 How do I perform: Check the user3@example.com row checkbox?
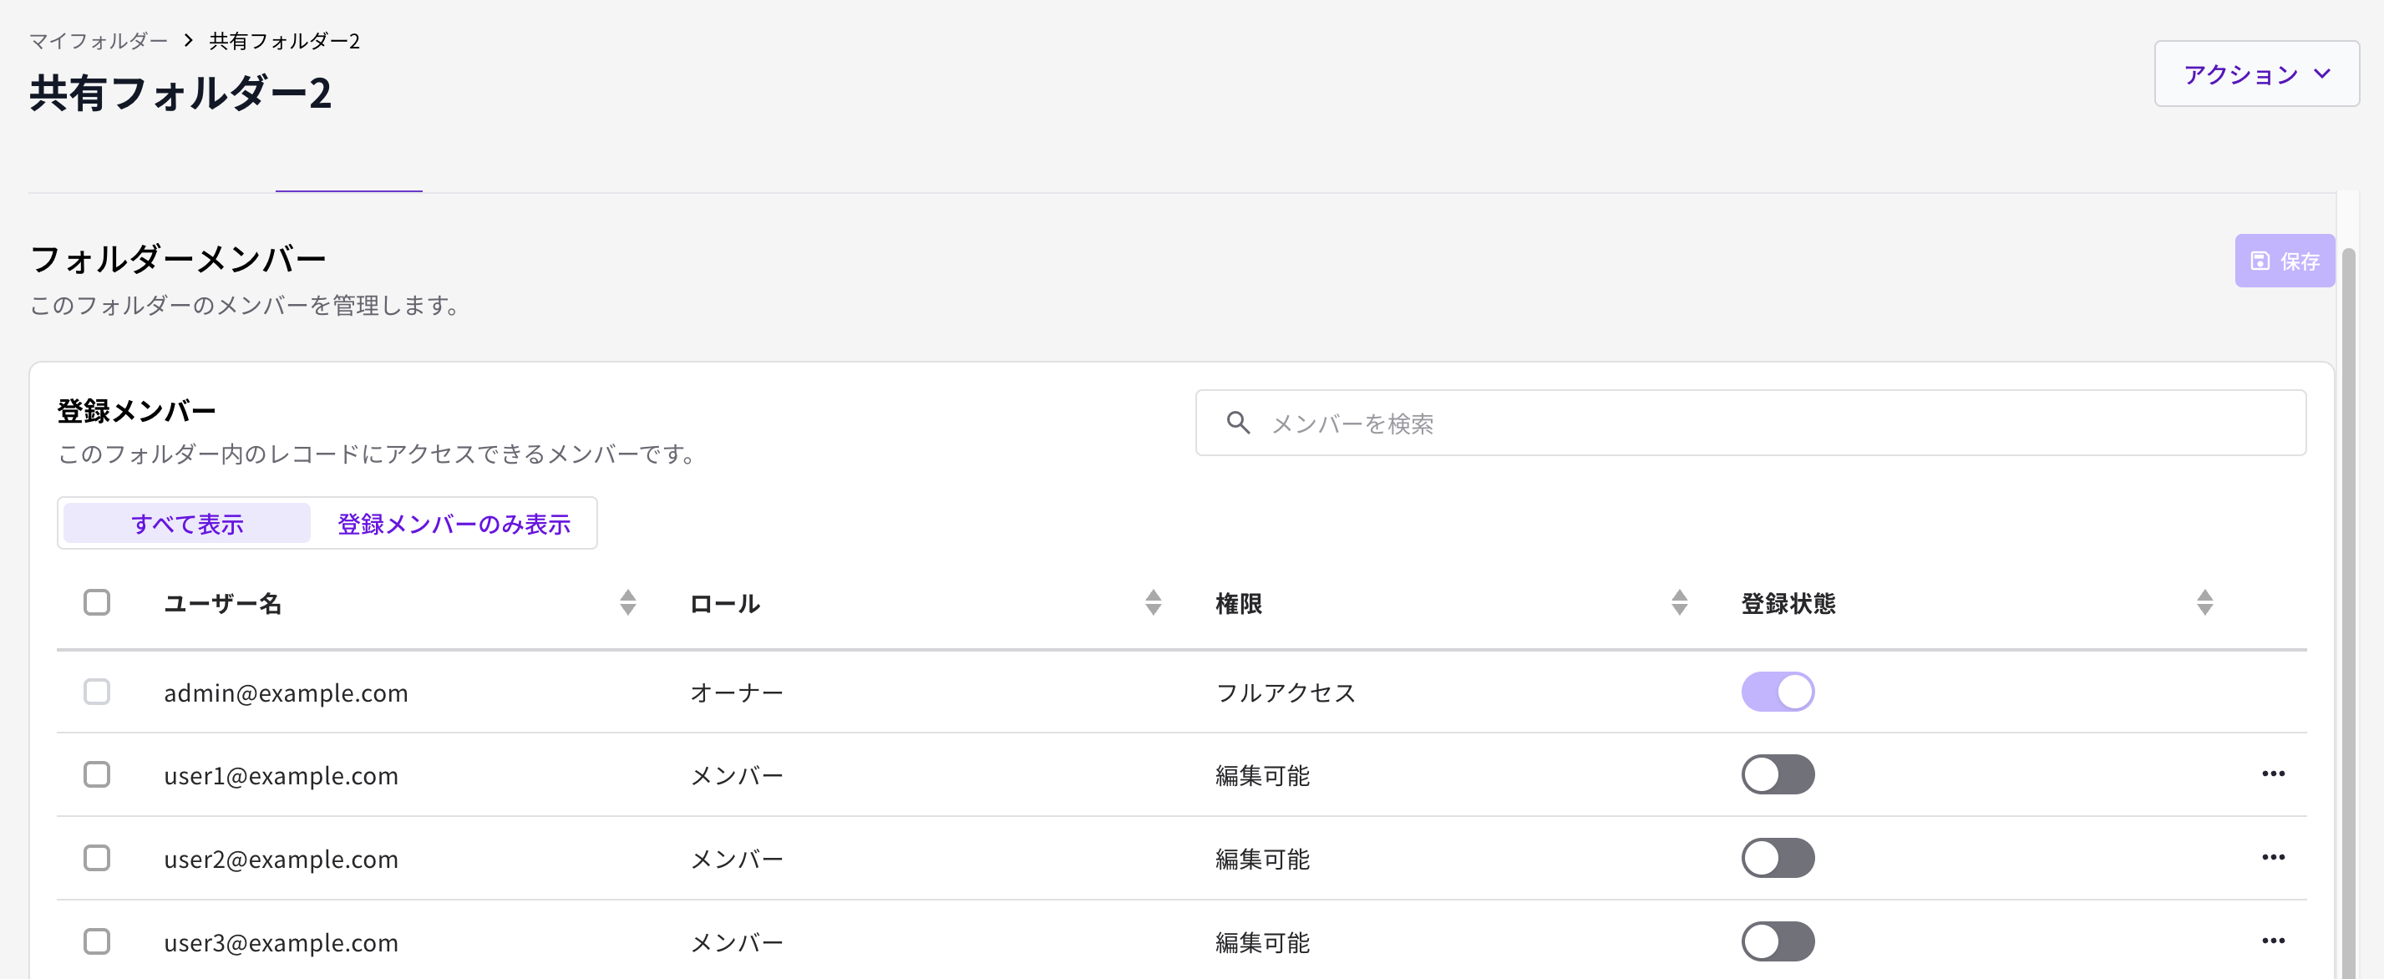click(97, 941)
